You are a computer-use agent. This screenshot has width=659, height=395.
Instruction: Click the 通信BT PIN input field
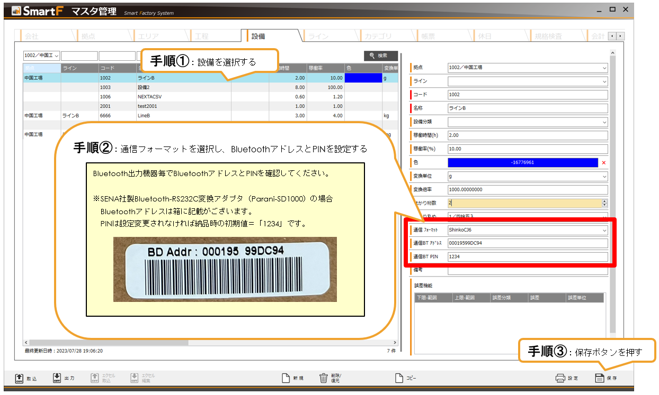point(527,257)
